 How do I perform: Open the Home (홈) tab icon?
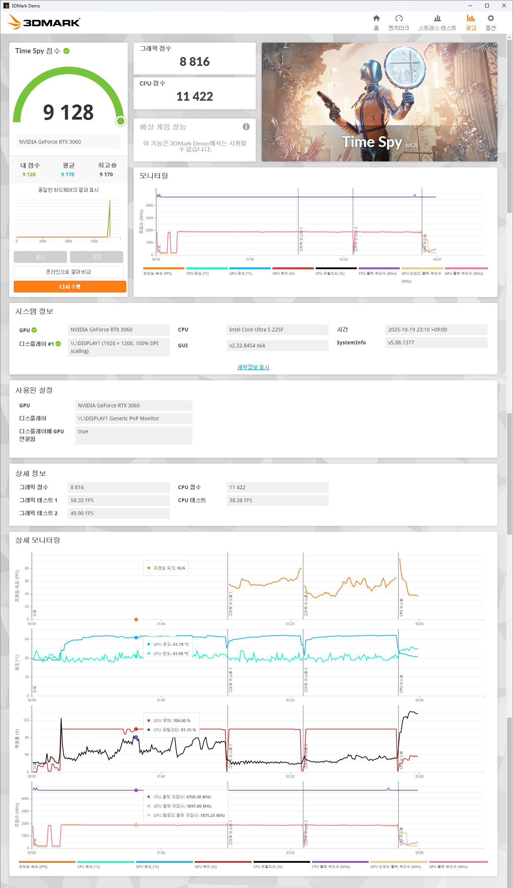376,19
